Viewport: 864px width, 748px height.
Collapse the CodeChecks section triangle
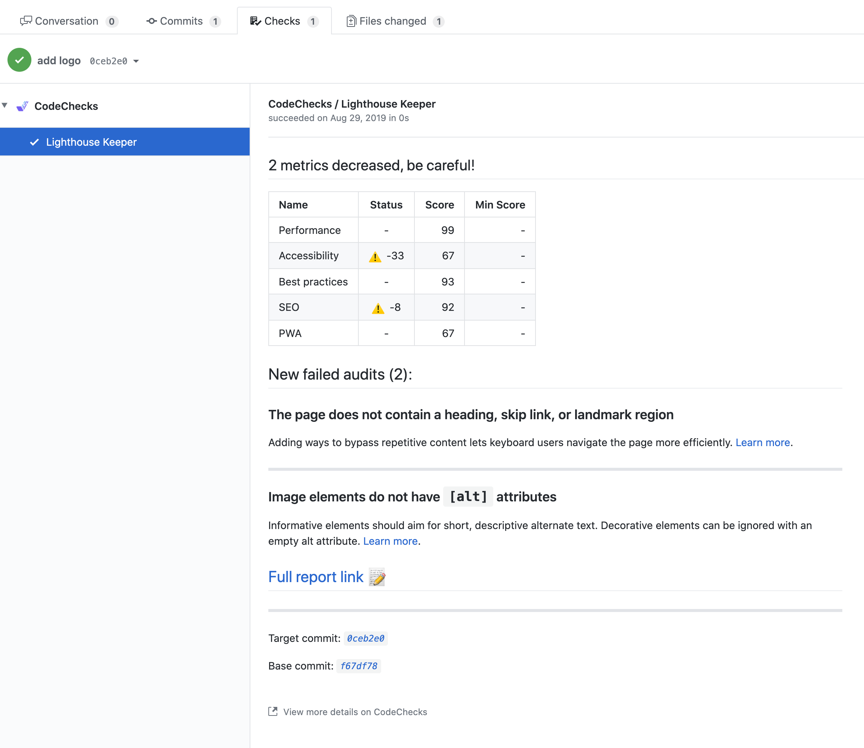(x=5, y=106)
